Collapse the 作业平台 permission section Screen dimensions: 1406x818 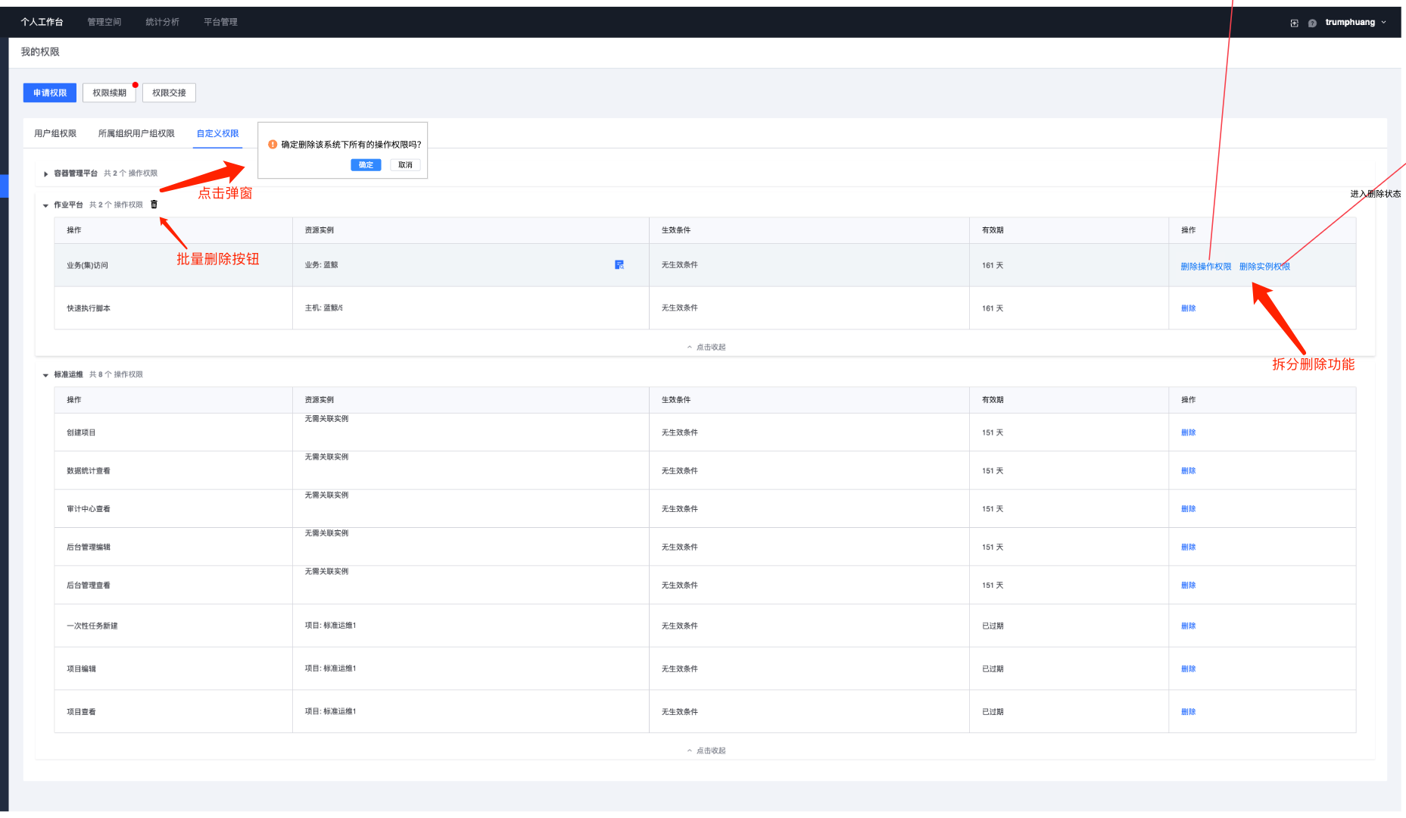click(45, 204)
